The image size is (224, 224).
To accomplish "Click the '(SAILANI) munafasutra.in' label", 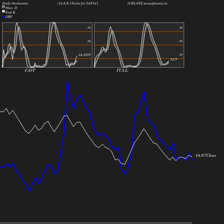I will pos(147,4).
